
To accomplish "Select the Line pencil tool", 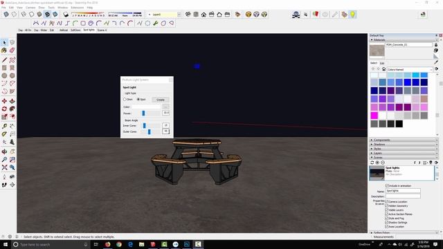I will [4, 60].
